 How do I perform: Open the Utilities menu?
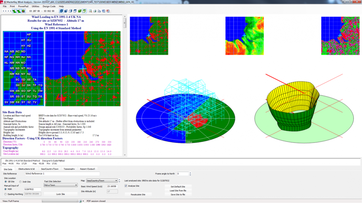coord(35,6)
